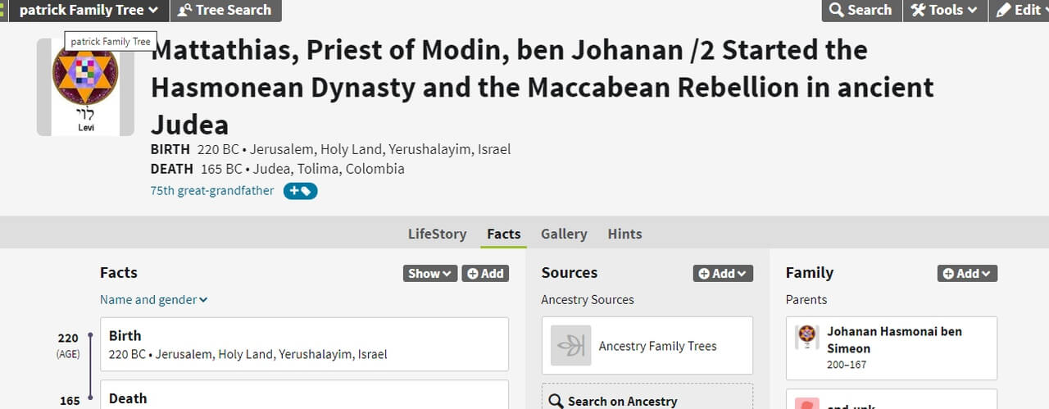Screen dimensions: 1049x409
Task: Click the Search on Ancestry magnifier icon
Action: pos(556,401)
